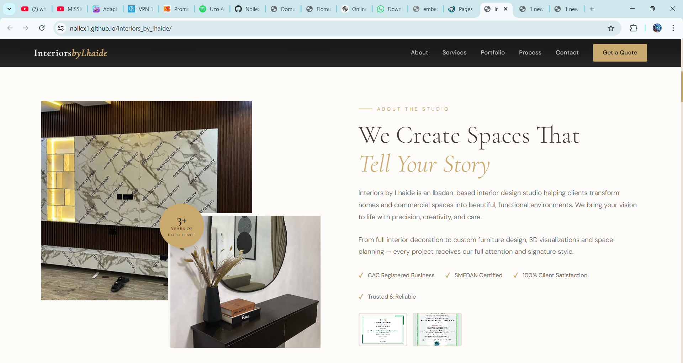View site information icon in address bar
Viewport: 683px width, 363px height.
click(x=61, y=28)
